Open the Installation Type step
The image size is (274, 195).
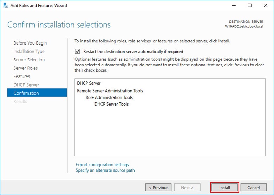coord(29,51)
